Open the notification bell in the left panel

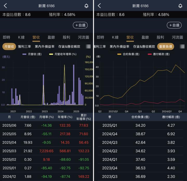[x=86, y=6]
